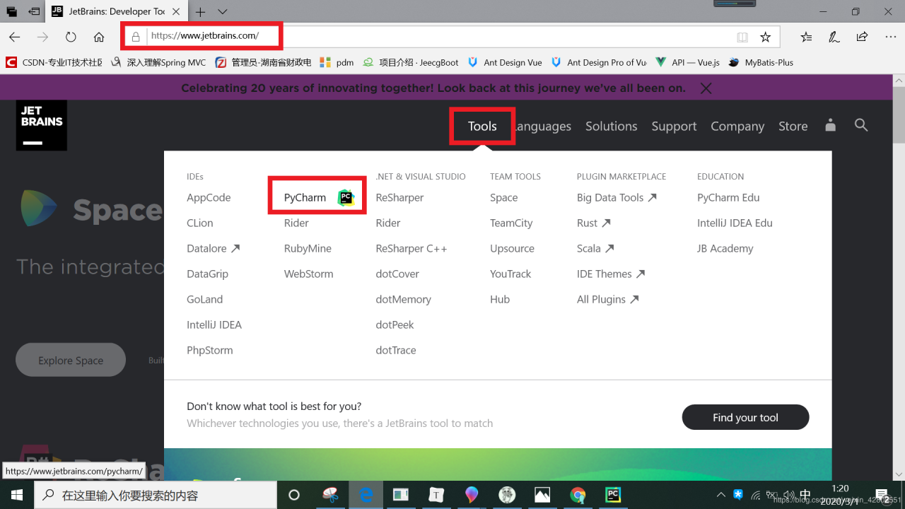905x509 pixels.
Task: Open dotPeek link
Action: tap(395, 324)
